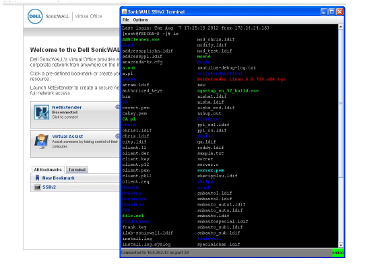Click the terminal scrollbar down arrow
The width and height of the screenshot is (388, 277).
pos(341,245)
